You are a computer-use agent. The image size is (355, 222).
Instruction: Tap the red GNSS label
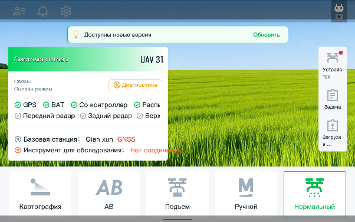126,139
